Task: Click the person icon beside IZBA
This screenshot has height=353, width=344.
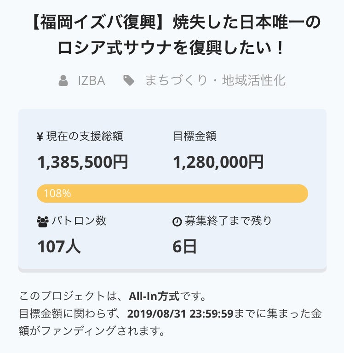Action: click(x=63, y=81)
